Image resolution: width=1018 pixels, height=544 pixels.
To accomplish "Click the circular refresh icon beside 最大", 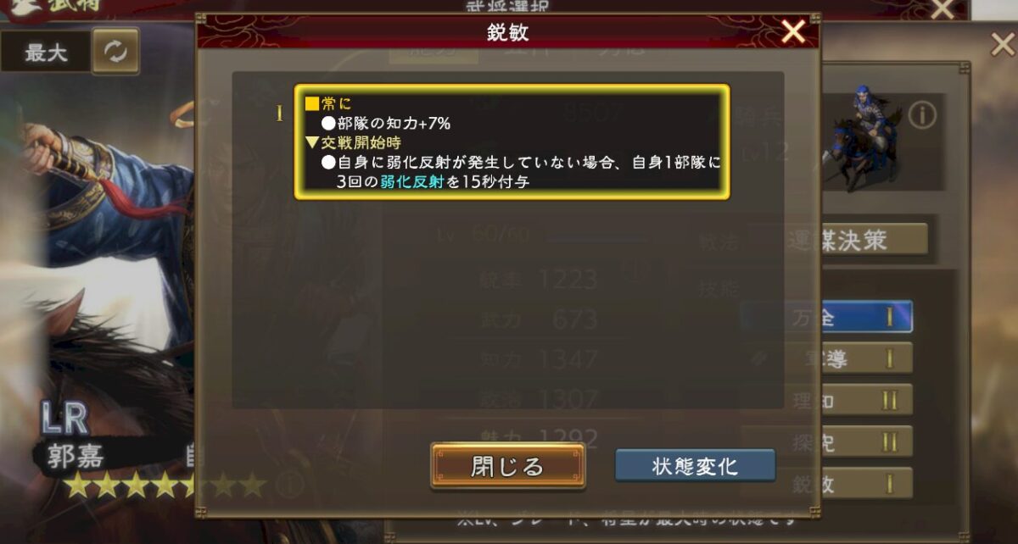I will [115, 52].
